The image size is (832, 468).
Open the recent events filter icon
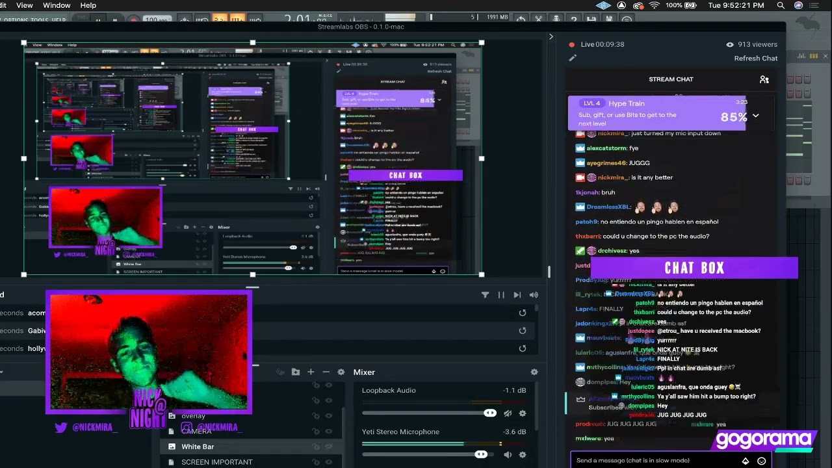[x=485, y=294]
